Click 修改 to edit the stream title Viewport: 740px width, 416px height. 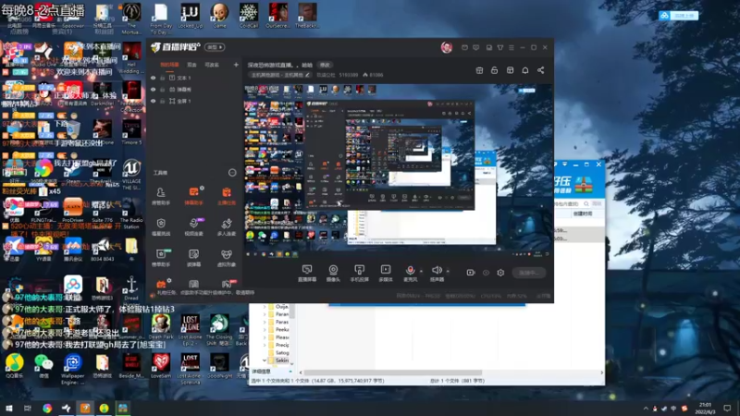click(x=325, y=65)
